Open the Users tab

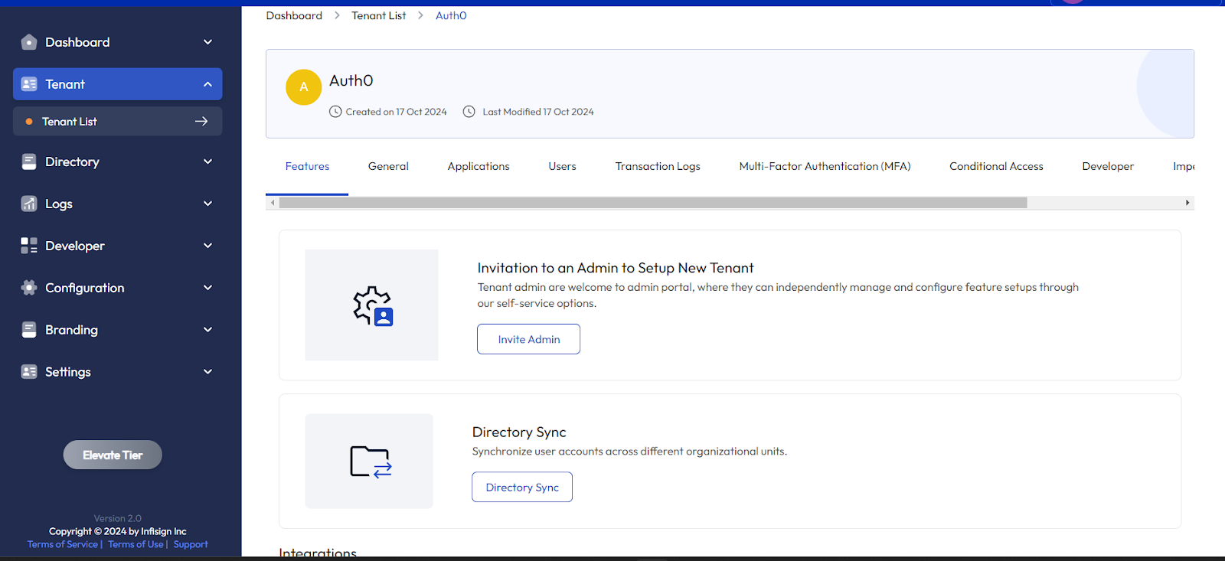pos(562,166)
